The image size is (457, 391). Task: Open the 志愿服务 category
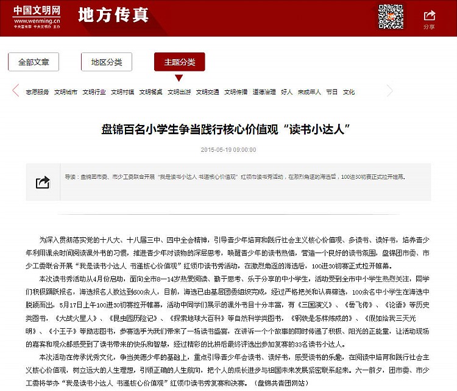37,92
